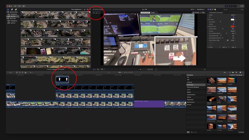The image size is (249, 140).
Task: Click the Roundness slider handle
Action: [220, 22]
